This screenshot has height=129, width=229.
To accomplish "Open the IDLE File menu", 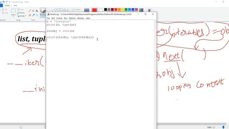I will (48, 18).
